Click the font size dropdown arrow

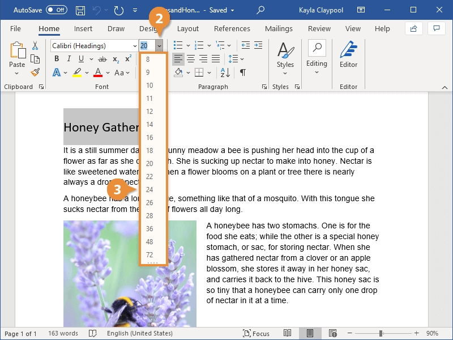coord(160,45)
